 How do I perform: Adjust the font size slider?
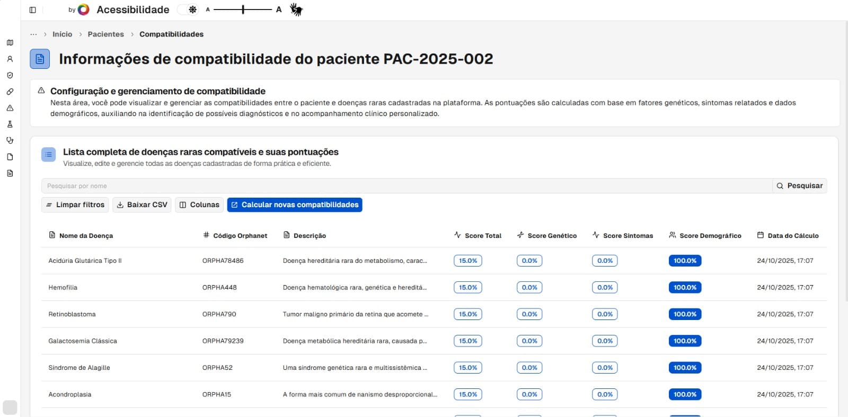(243, 10)
